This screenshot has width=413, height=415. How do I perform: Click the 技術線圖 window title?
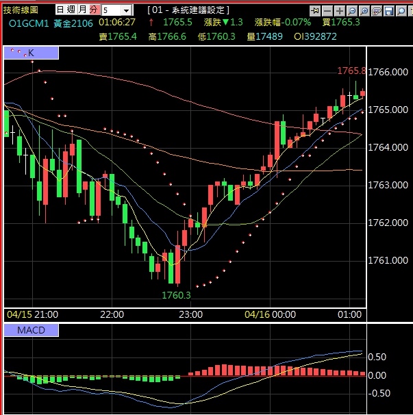coord(21,10)
